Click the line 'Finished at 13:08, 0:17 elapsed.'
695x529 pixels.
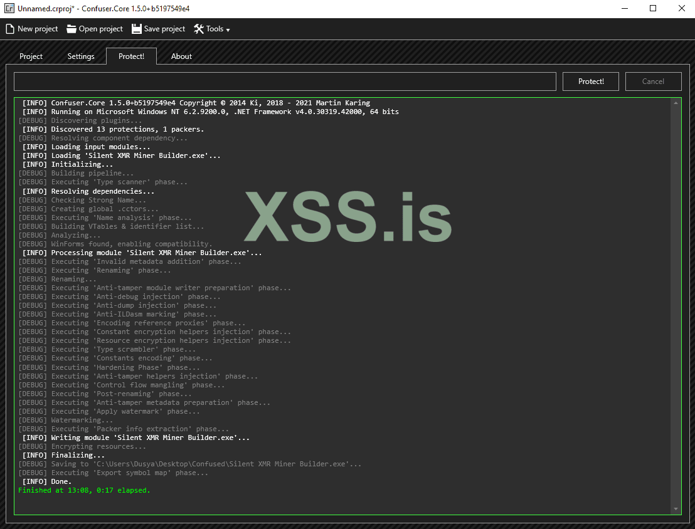pyautogui.click(x=84, y=491)
